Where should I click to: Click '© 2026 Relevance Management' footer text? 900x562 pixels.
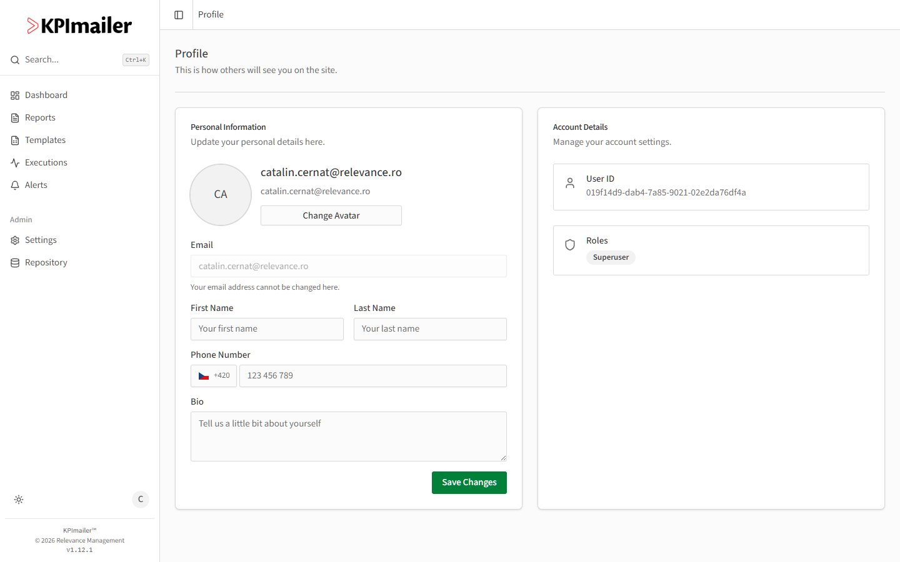[x=79, y=541]
